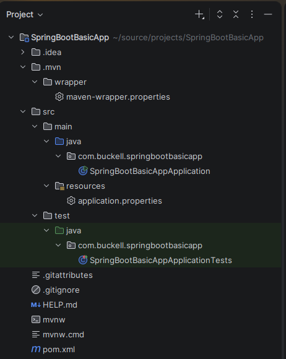Click the HELP.md markdown icon

36,305
